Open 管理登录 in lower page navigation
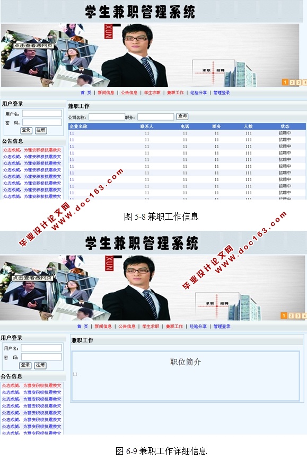 click(x=222, y=327)
